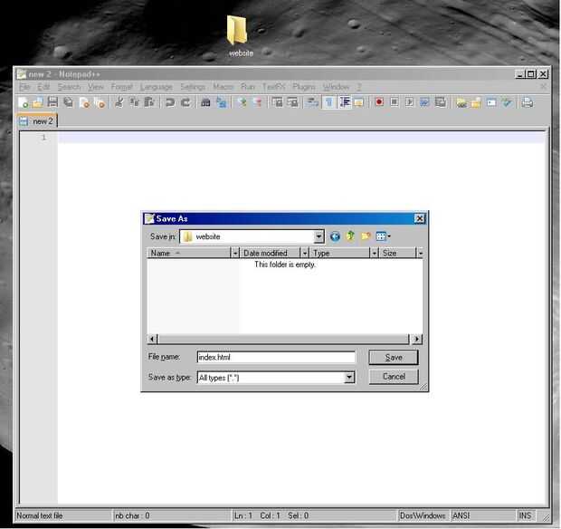Viewport: 561px width, 529px height.
Task: Open the Macro menu
Action: click(223, 87)
